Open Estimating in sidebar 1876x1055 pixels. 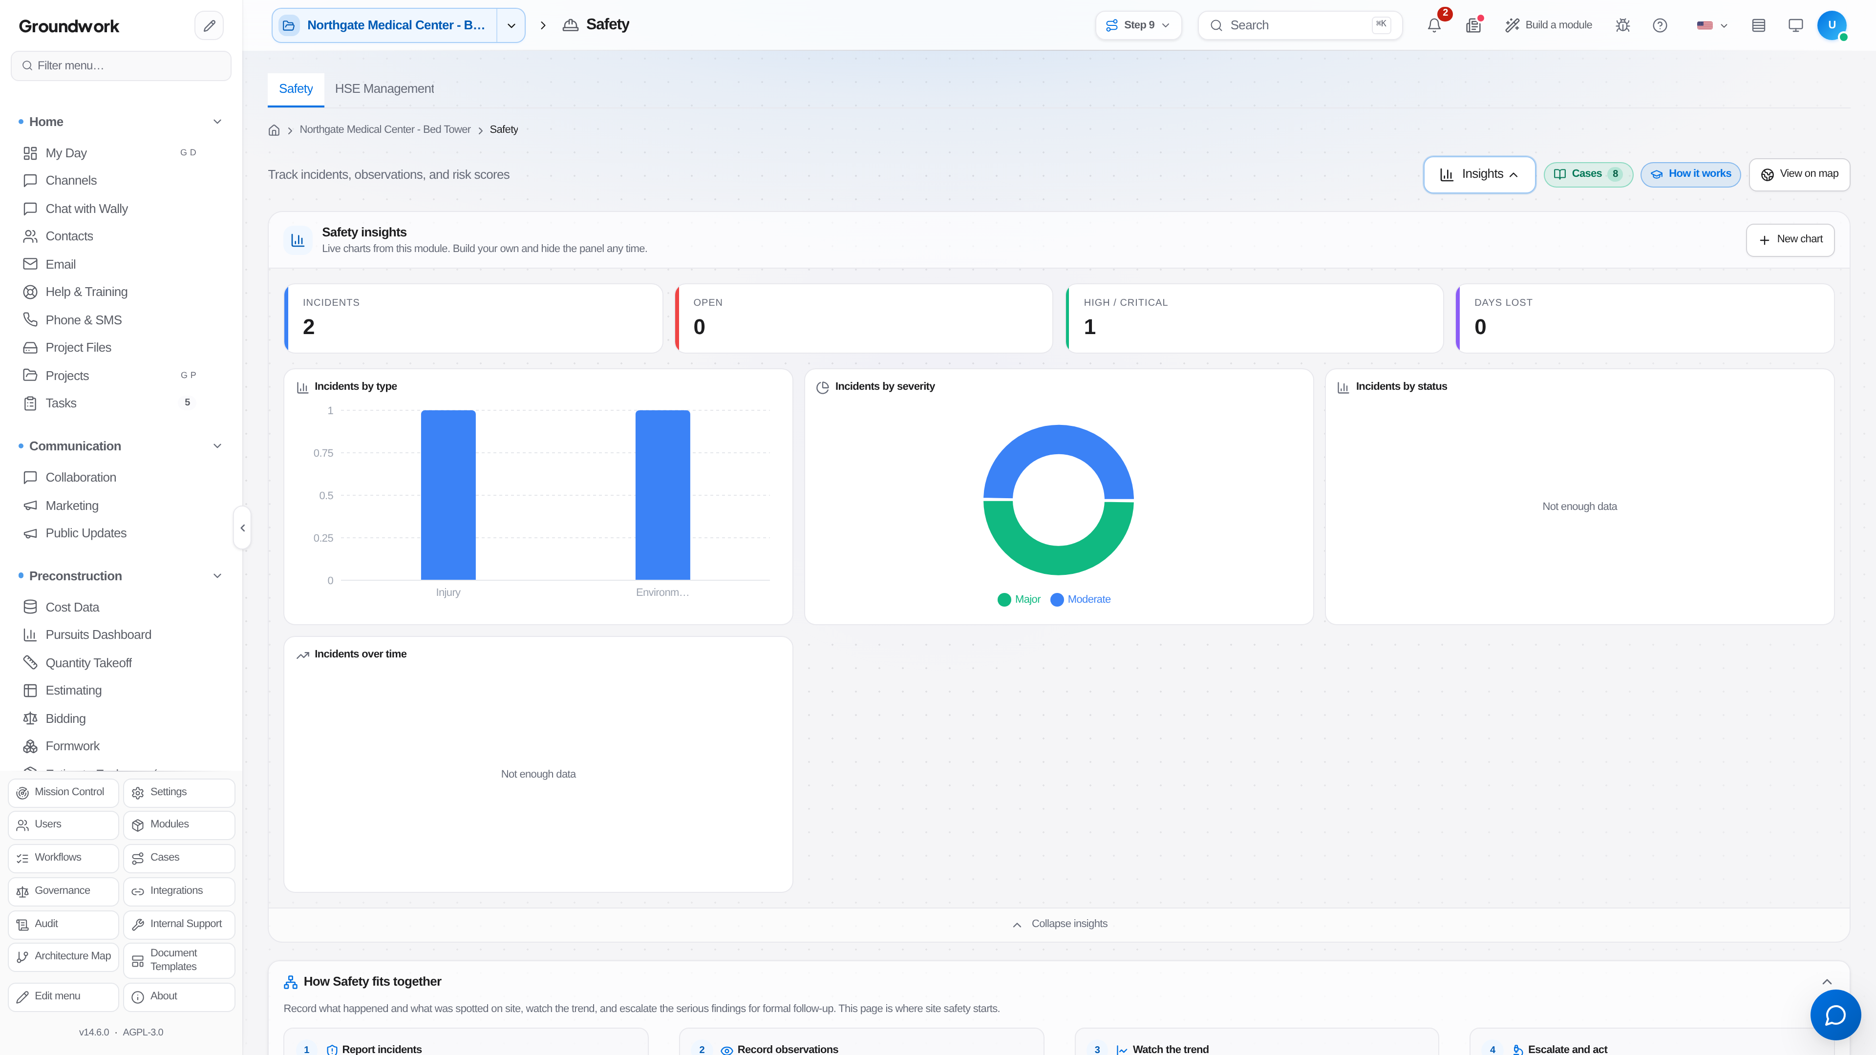109,690
